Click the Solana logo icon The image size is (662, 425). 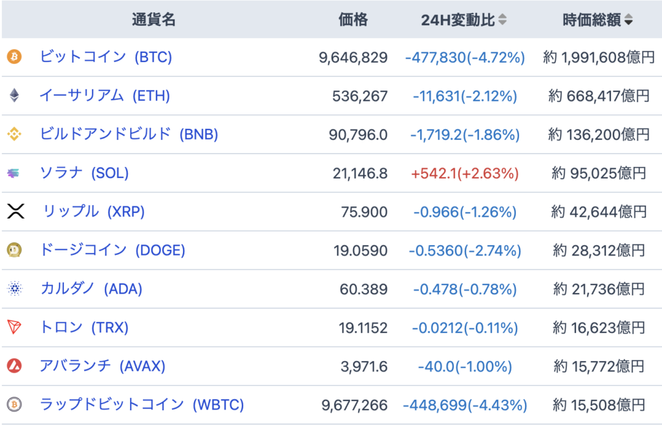[14, 173]
